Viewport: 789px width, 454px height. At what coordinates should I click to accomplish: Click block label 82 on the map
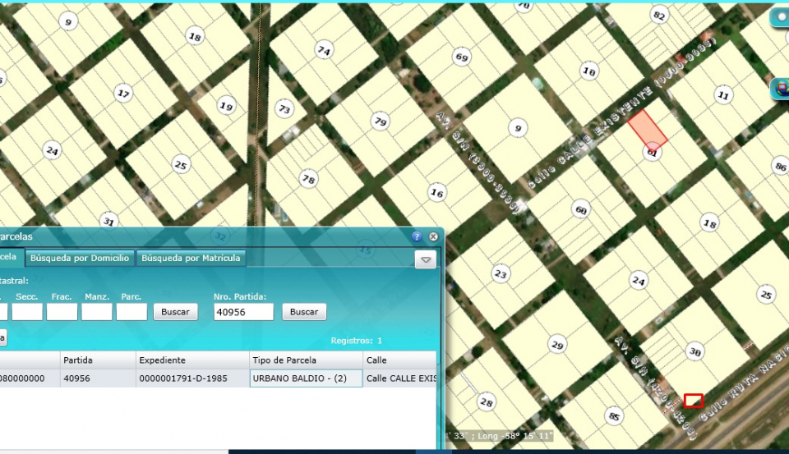point(659,15)
